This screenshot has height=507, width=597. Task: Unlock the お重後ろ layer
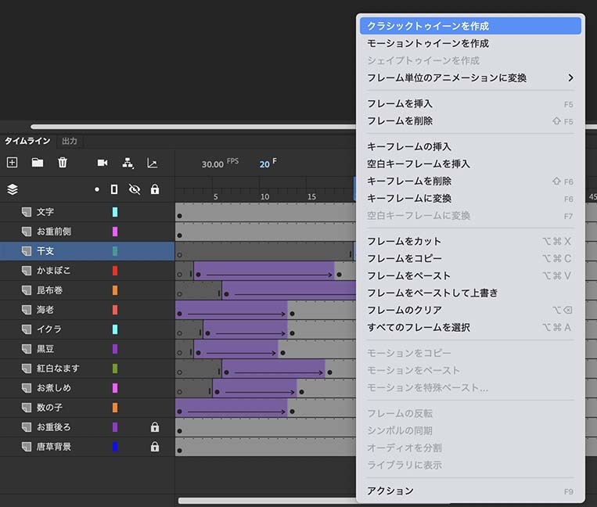(155, 427)
